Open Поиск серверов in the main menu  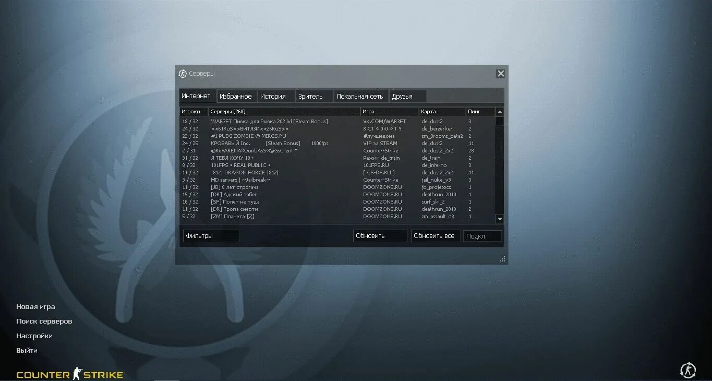click(x=44, y=322)
